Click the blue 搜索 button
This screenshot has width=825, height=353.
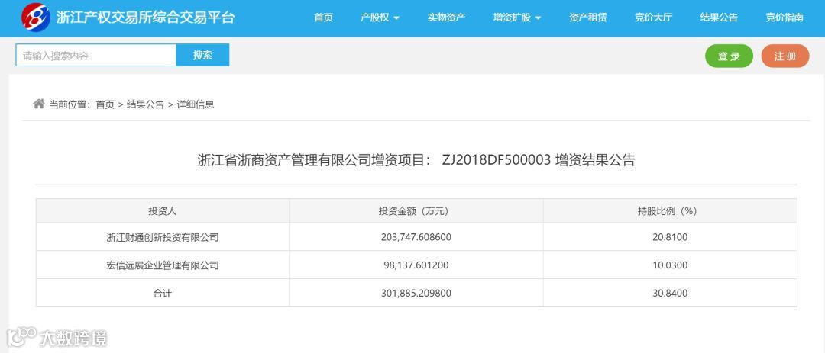[202, 55]
